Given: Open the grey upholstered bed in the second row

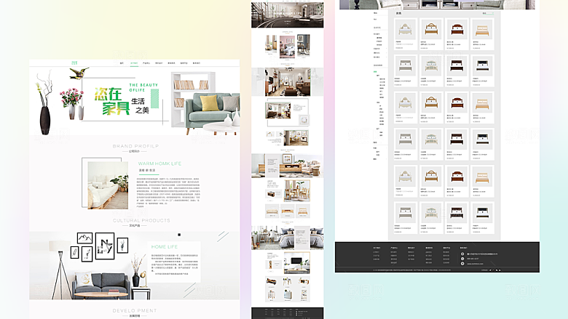Looking at the screenshot, I should (x=406, y=70).
